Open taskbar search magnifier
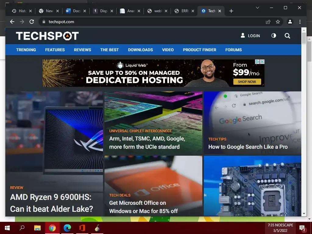This screenshot has width=312, height=234. (x=22, y=228)
